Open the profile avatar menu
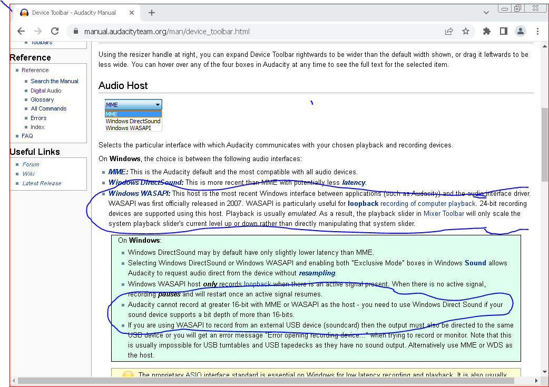Viewport: 549px width, 387px height. point(521,31)
